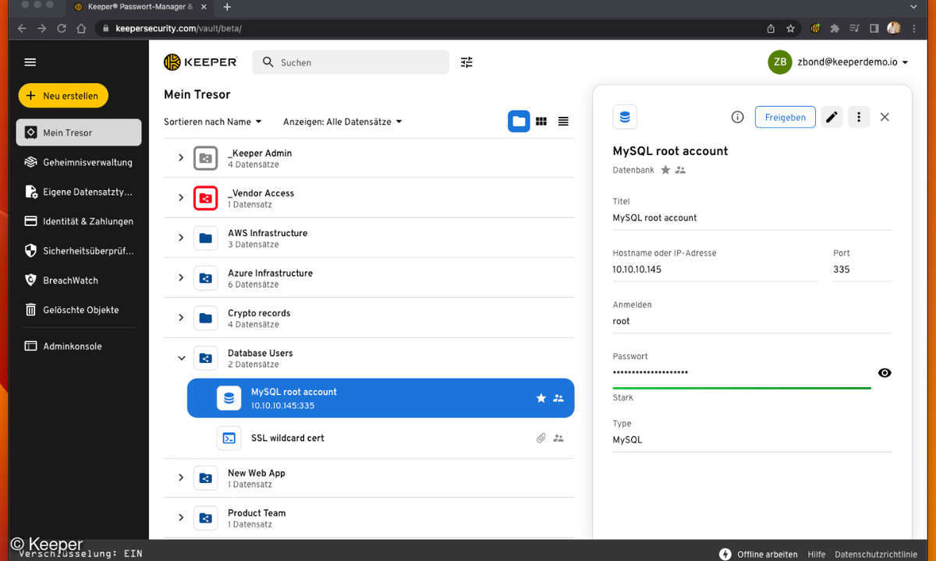Click the Keeper logo
The width and height of the screenshot is (936, 561).
[x=200, y=62]
